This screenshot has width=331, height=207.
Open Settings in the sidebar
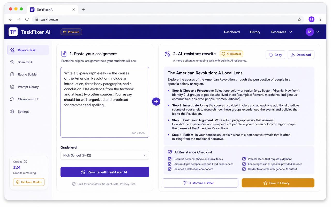(28, 112)
